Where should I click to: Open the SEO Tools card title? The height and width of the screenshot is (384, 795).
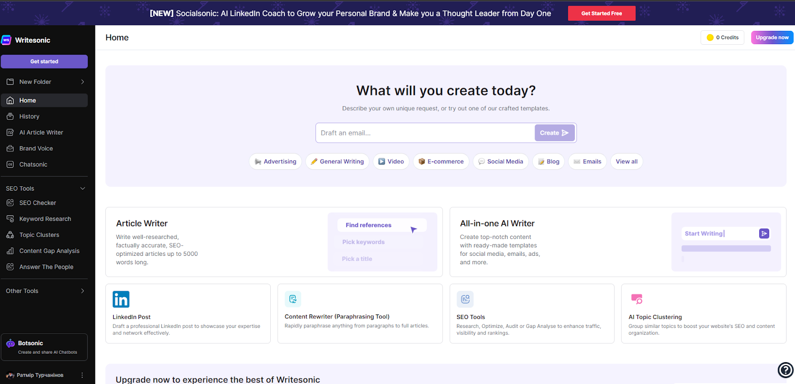coord(471,317)
